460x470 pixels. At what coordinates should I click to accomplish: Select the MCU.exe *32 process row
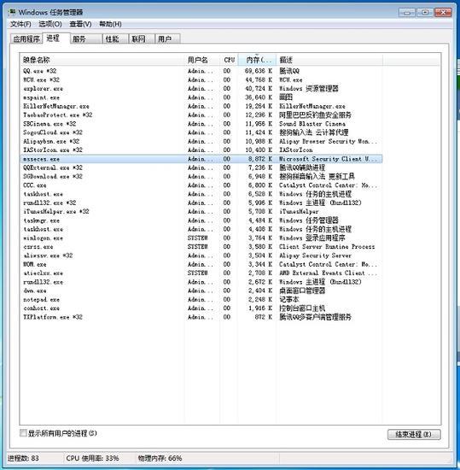[201, 80]
